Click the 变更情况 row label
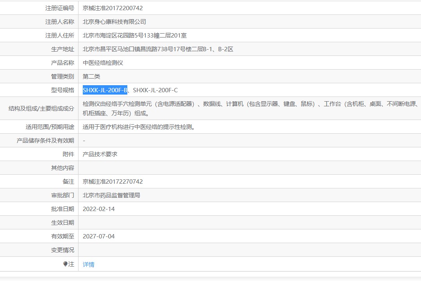The height and width of the screenshot is (281, 421). point(62,250)
